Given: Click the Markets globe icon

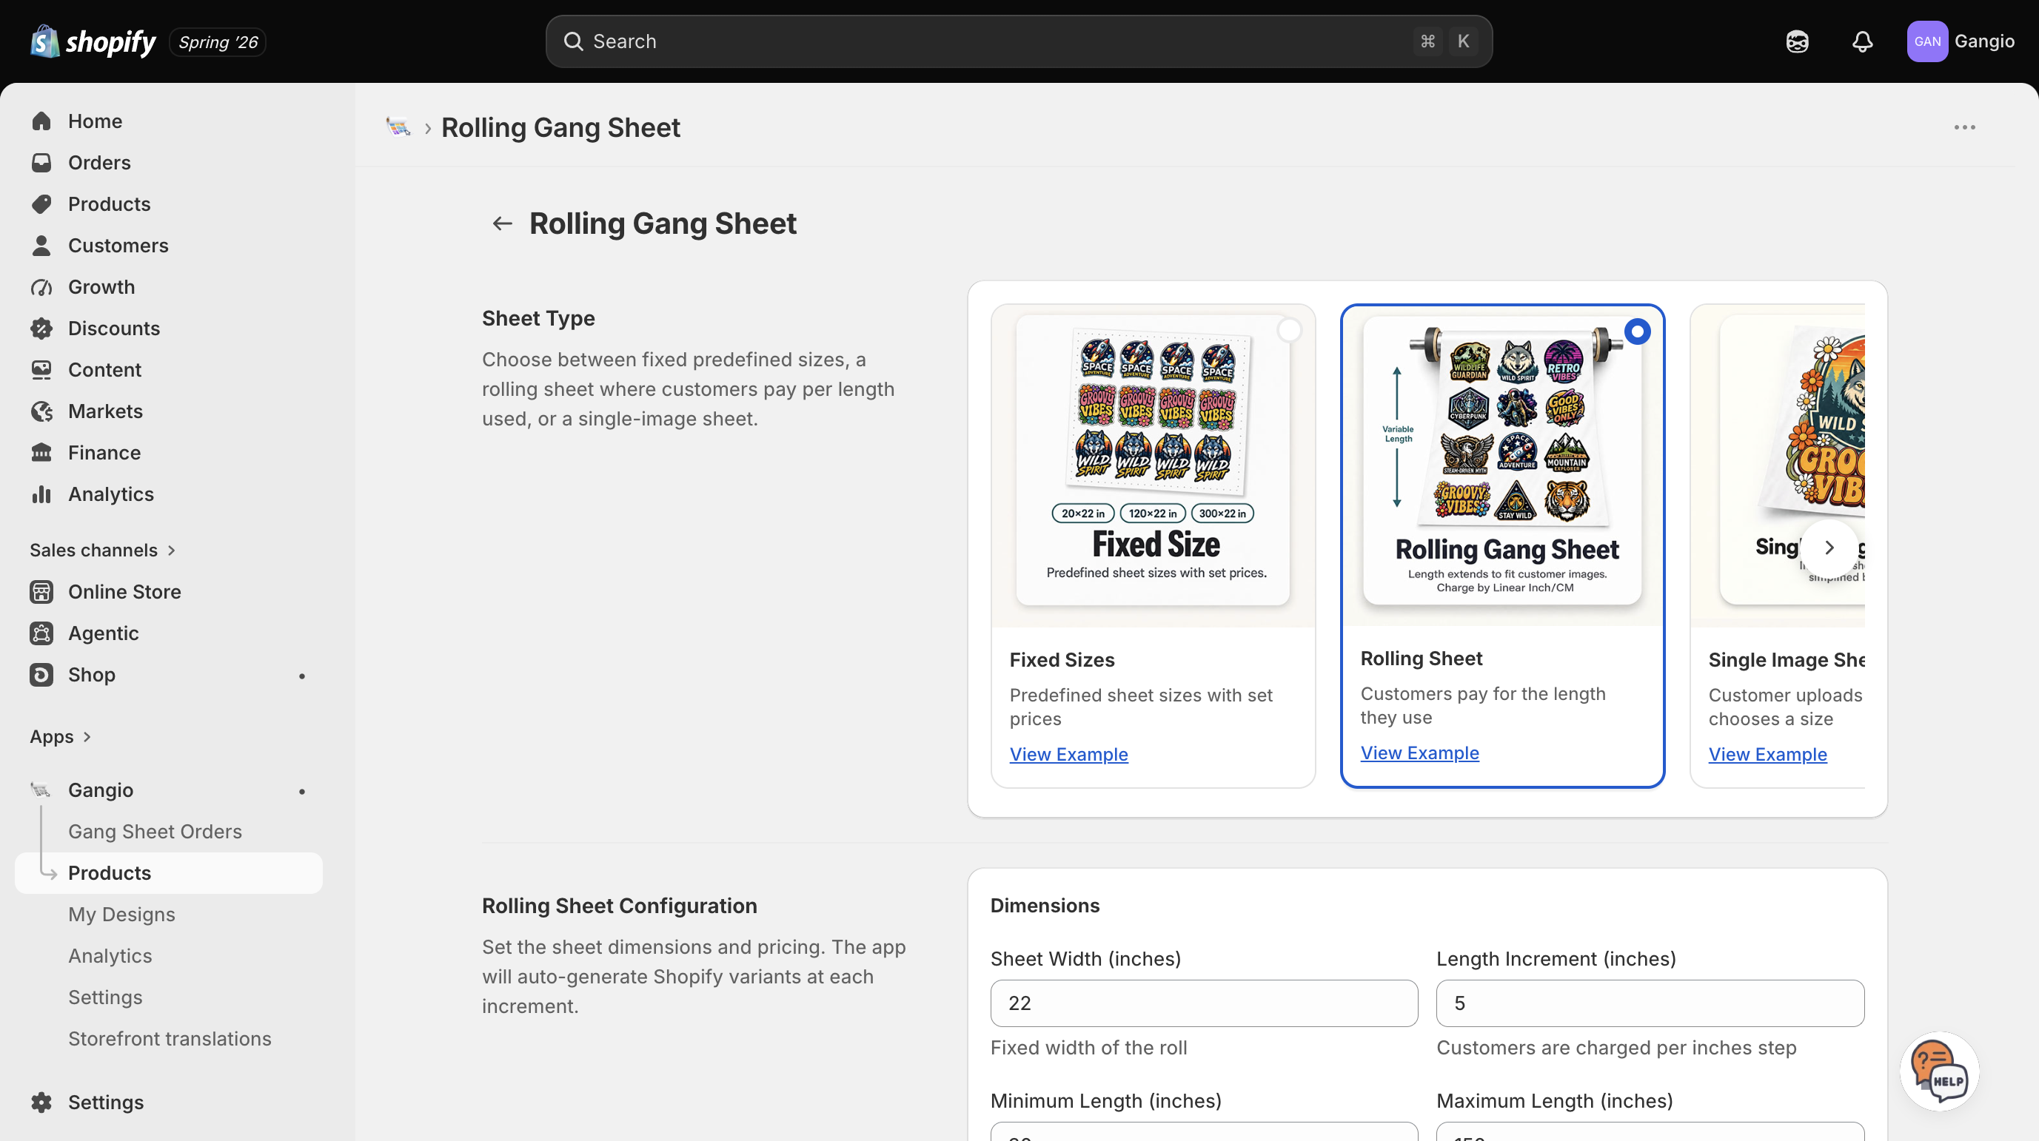Looking at the screenshot, I should [x=41, y=411].
